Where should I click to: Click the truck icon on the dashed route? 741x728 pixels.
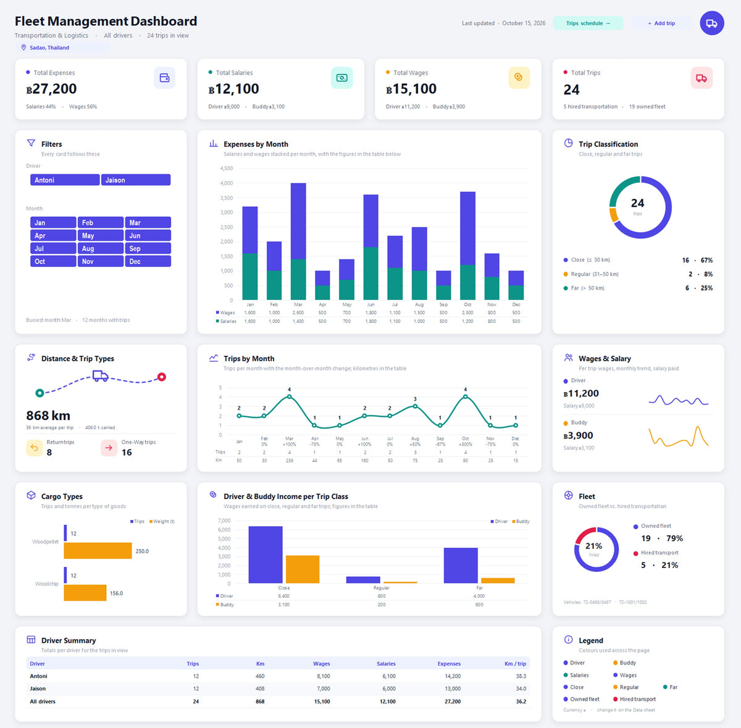[100, 375]
